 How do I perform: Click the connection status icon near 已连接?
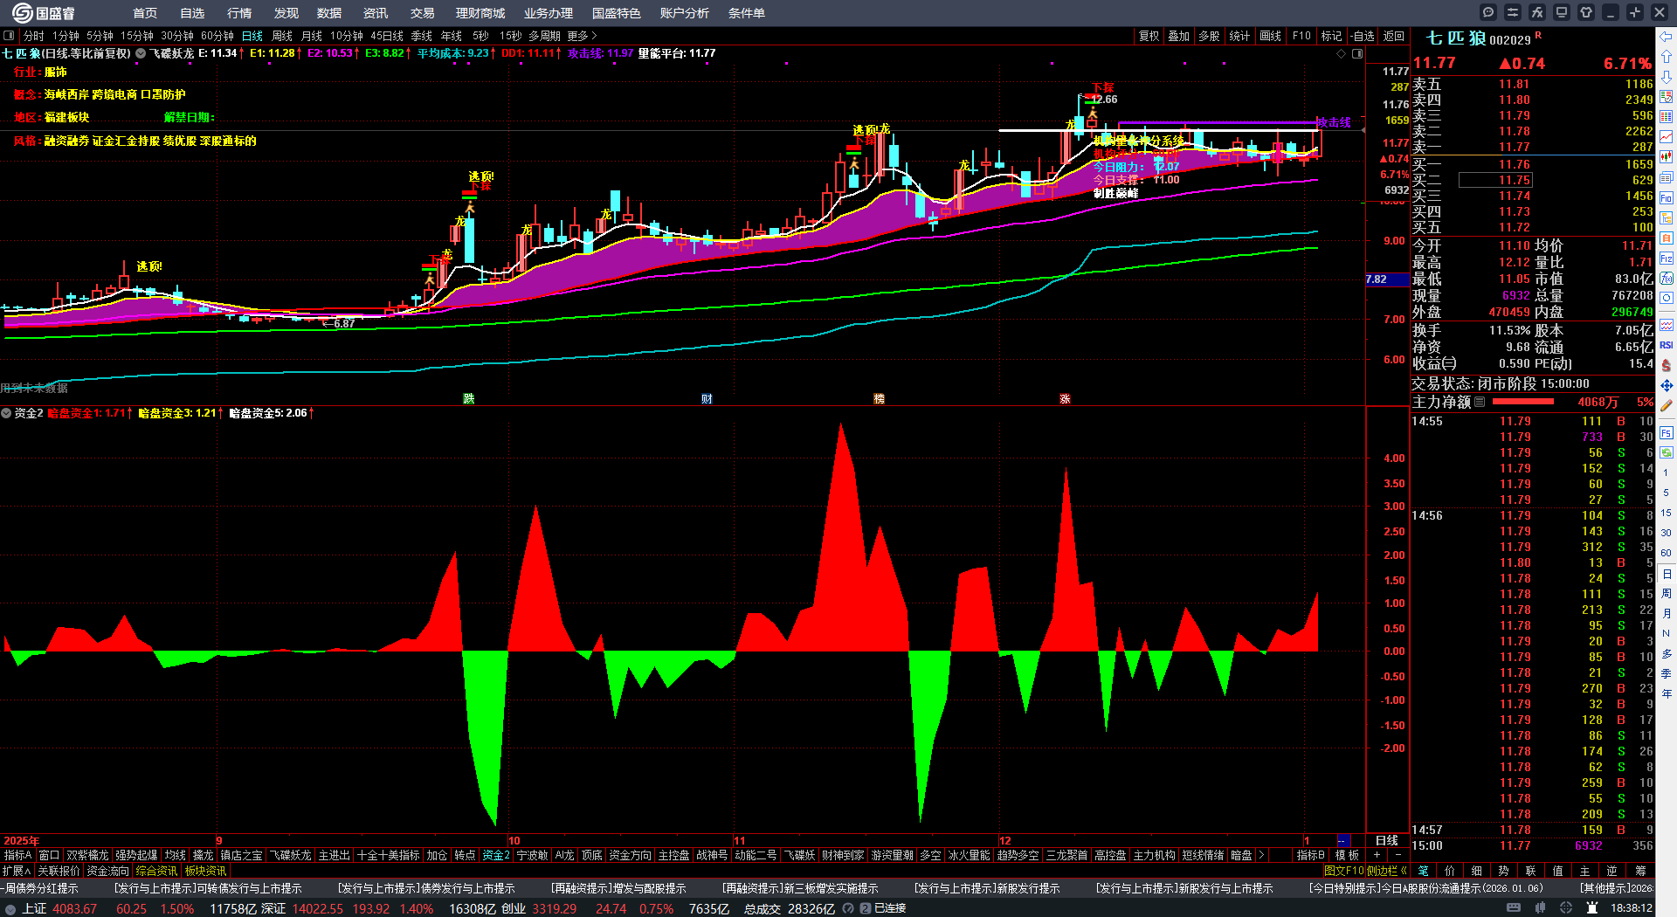point(866,908)
